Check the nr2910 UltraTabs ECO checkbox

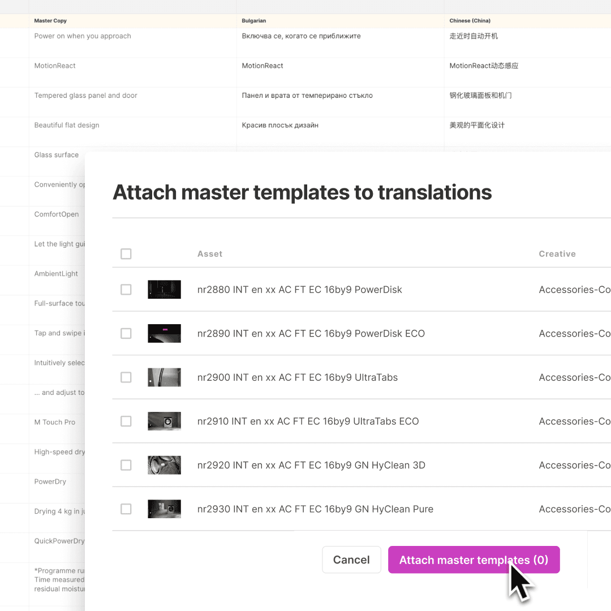pyautogui.click(x=126, y=421)
